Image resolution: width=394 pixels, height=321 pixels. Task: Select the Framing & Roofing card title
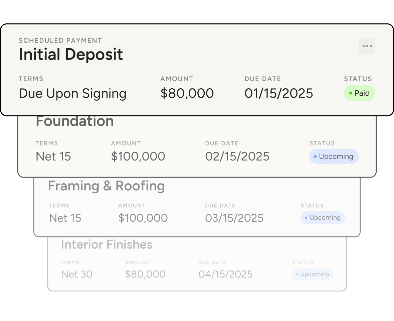point(106,186)
